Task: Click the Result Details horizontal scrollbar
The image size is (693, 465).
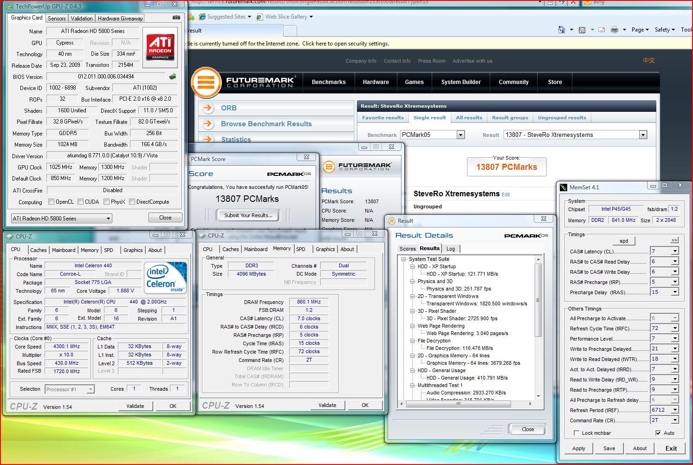Action: pyautogui.click(x=466, y=404)
